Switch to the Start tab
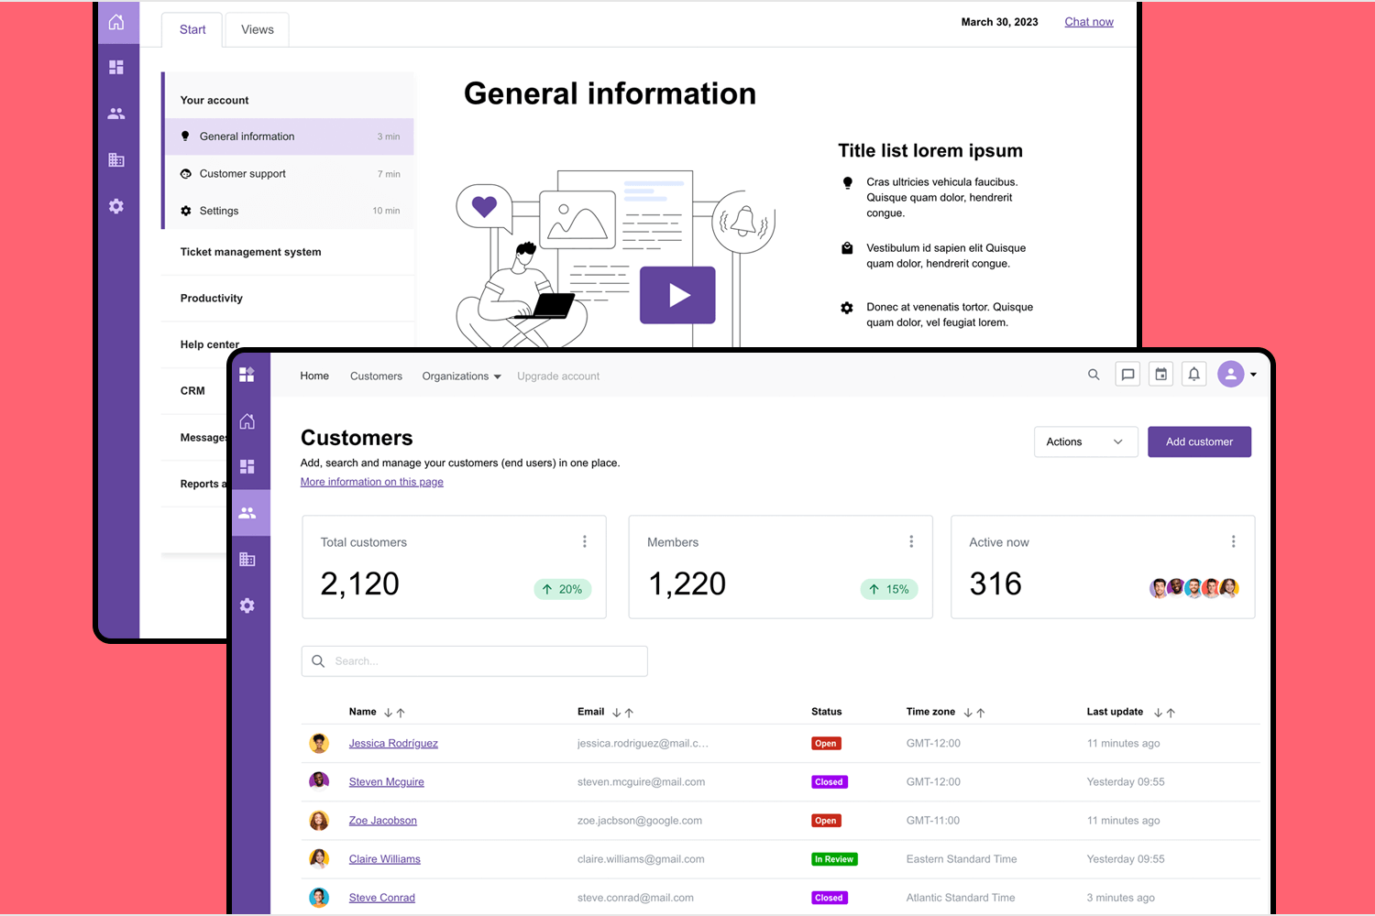The width and height of the screenshot is (1375, 916). pyautogui.click(x=192, y=29)
